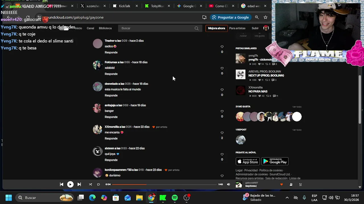This screenshot has width=364, height=204.
Task: Click the Windows taskbar Buscar search box
Action: [x=45, y=198]
